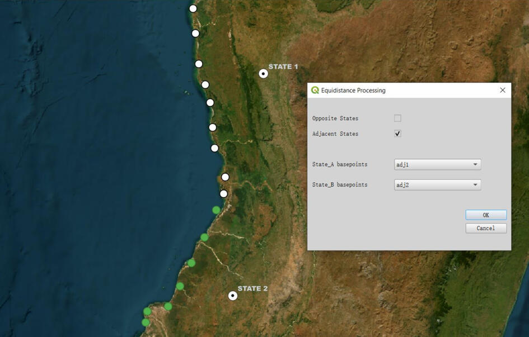This screenshot has width=529, height=337.
Task: Click the State_A basepoints label text
Action: pyautogui.click(x=340, y=165)
